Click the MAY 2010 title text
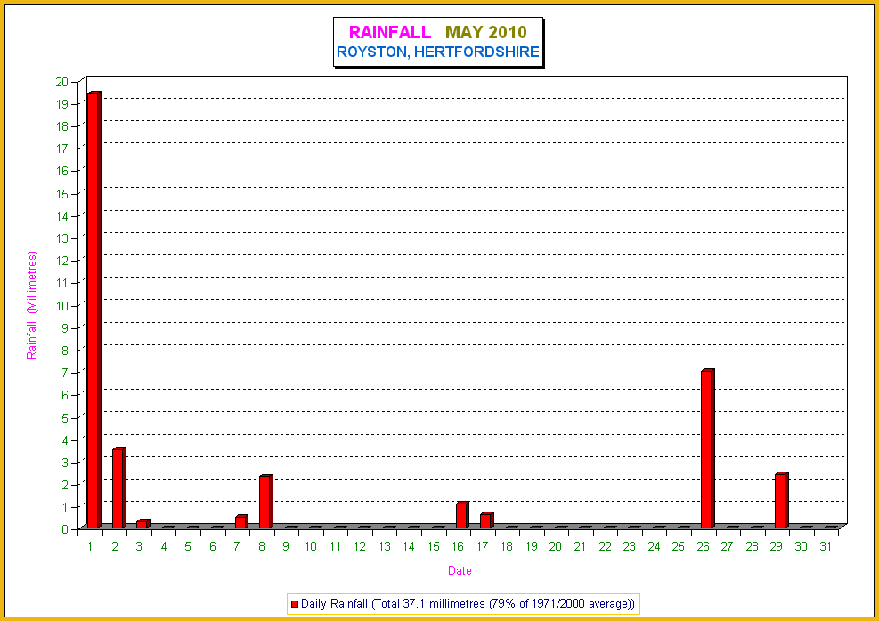 coord(486,32)
